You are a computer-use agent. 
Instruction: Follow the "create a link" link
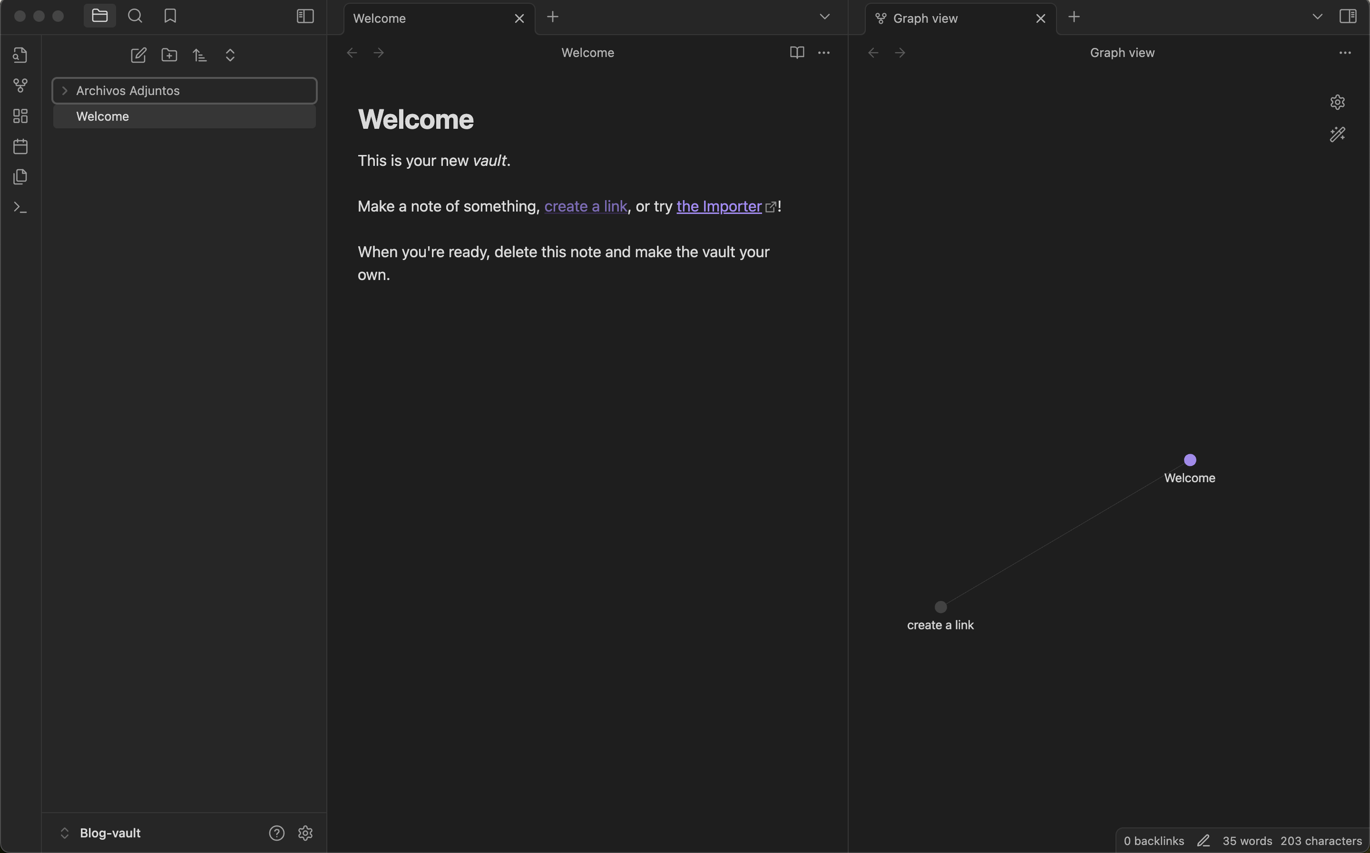click(585, 207)
